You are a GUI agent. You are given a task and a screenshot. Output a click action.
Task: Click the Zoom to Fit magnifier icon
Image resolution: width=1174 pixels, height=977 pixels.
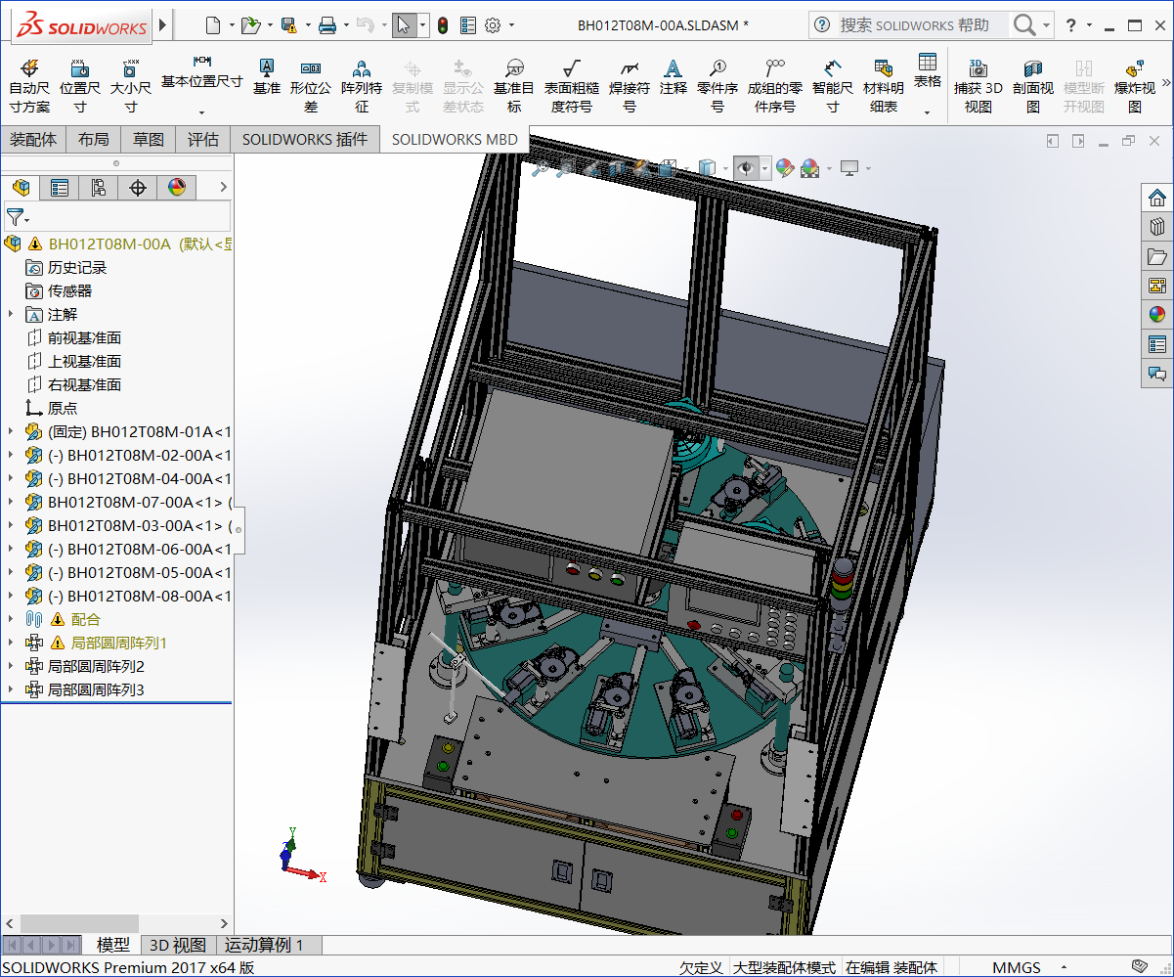(539, 168)
